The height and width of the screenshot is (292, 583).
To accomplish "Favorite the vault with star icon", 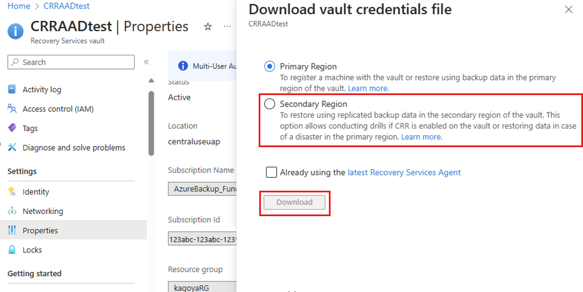I will [x=208, y=27].
